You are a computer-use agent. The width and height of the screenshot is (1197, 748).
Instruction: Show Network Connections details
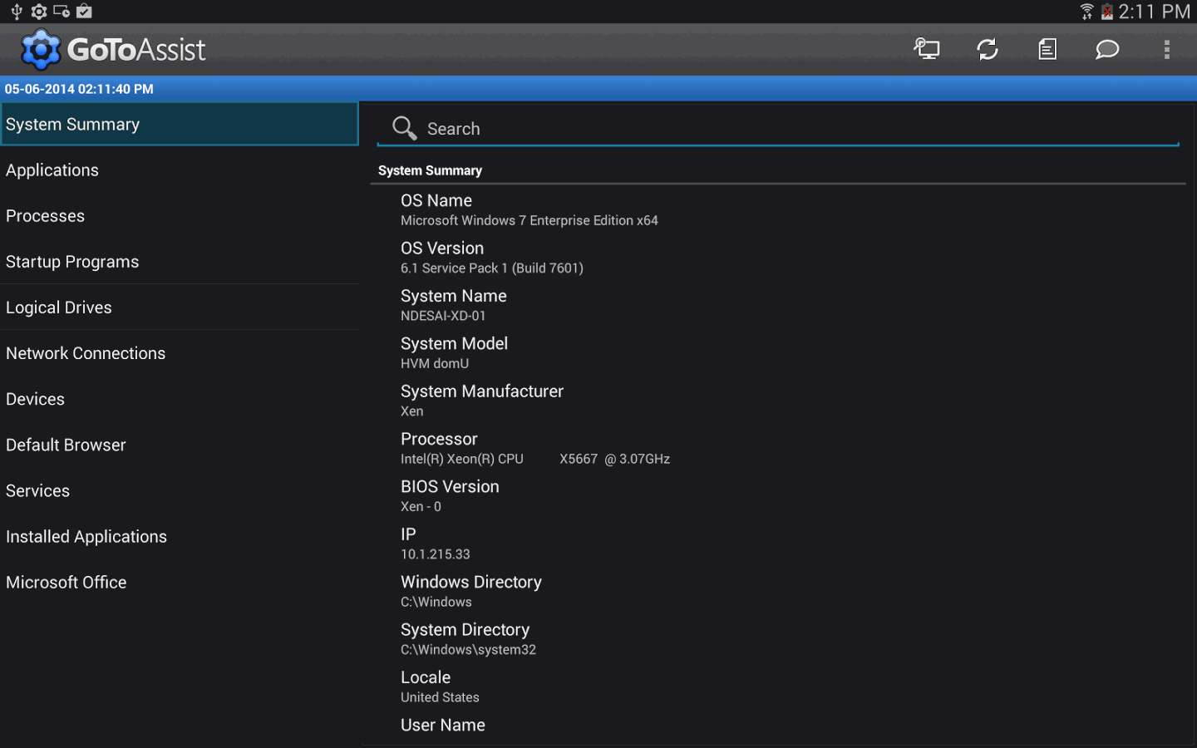[86, 352]
